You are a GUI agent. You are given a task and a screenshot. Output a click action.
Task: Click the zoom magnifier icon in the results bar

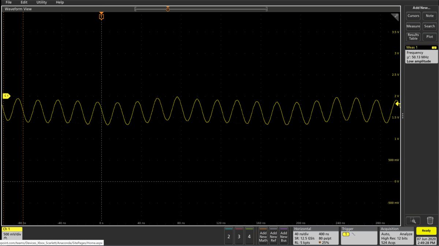click(413, 220)
